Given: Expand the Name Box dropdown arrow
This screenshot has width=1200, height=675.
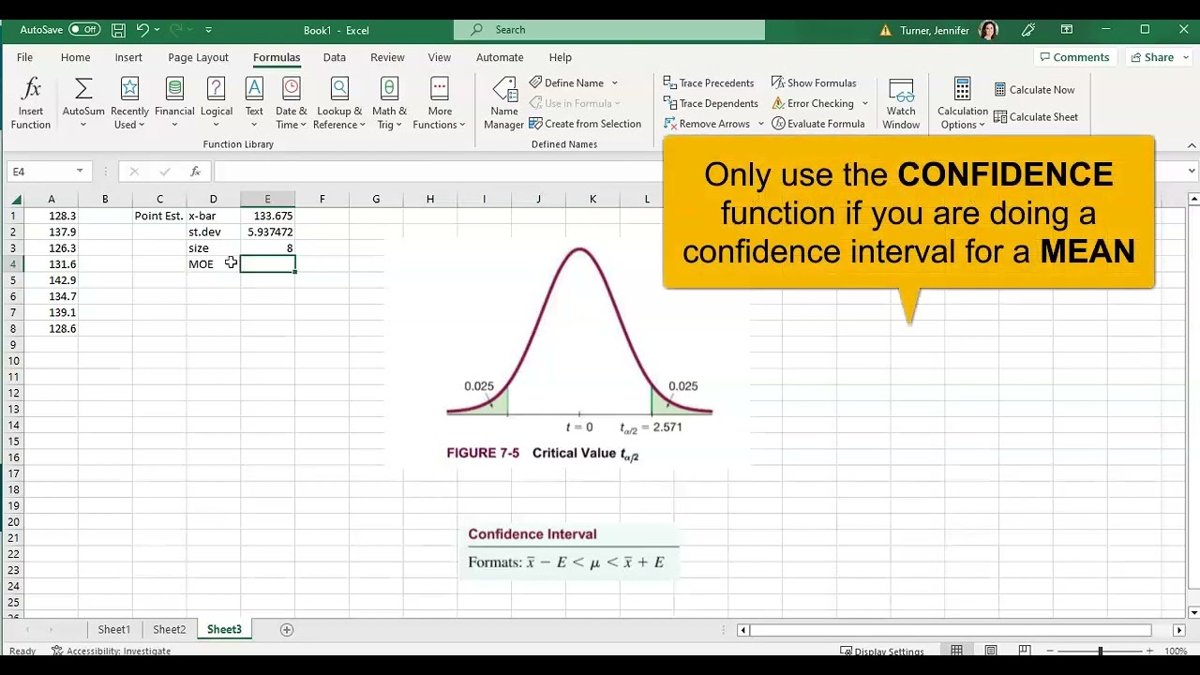Looking at the screenshot, I should (x=80, y=172).
